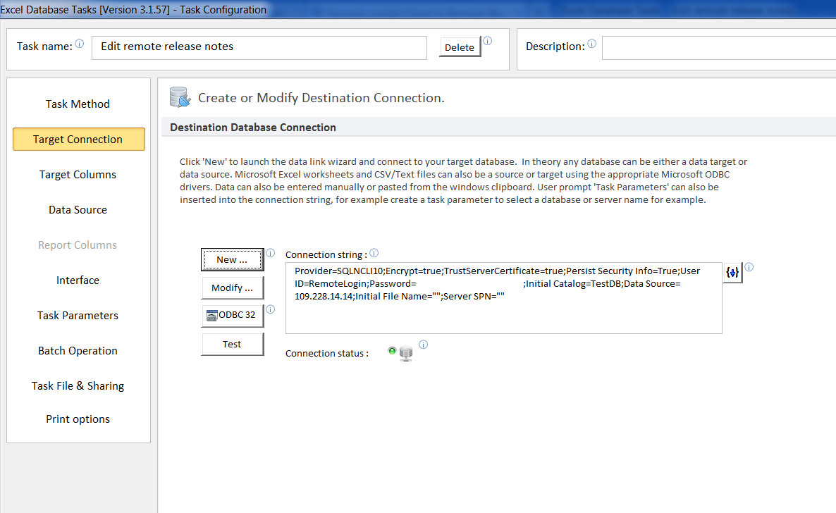The height and width of the screenshot is (513, 836).
Task: Open the info icon beside Connection string
Action: click(x=374, y=252)
